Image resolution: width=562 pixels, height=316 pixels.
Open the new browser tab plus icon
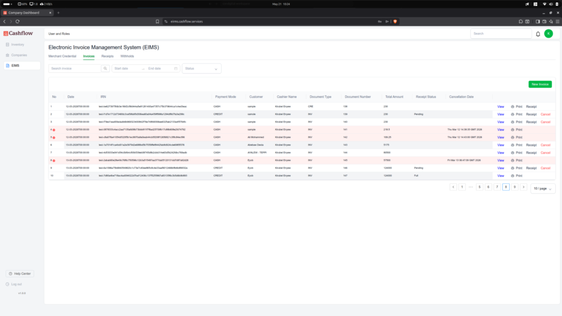click(58, 13)
